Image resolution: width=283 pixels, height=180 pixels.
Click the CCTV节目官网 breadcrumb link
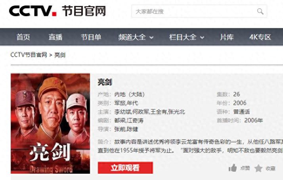[x=29, y=54]
